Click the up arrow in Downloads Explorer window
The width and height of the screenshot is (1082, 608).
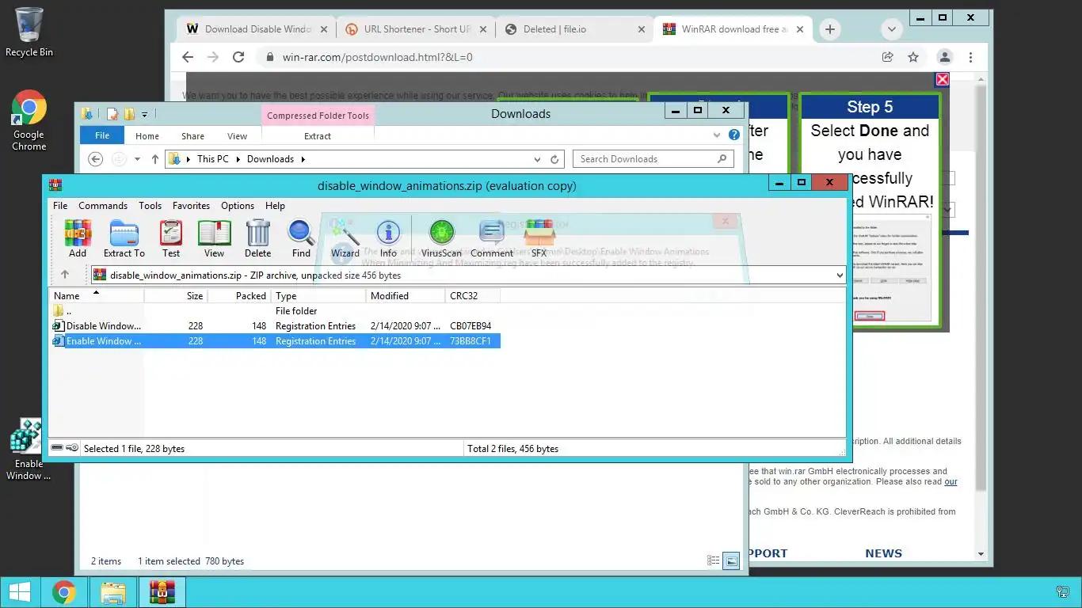155,159
